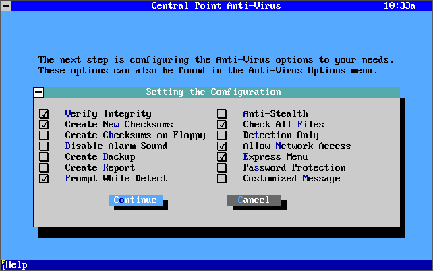The image size is (433, 271).
Task: Open the dialog control menu box
Action: click(38, 92)
